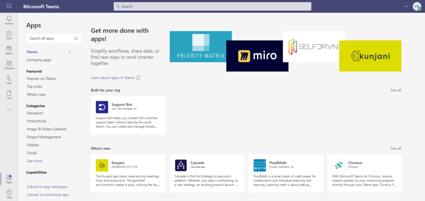Viewport: 425px width, 201px height.
Task: Click the more apps ellipsis in sidebar
Action: [x=9, y=110]
